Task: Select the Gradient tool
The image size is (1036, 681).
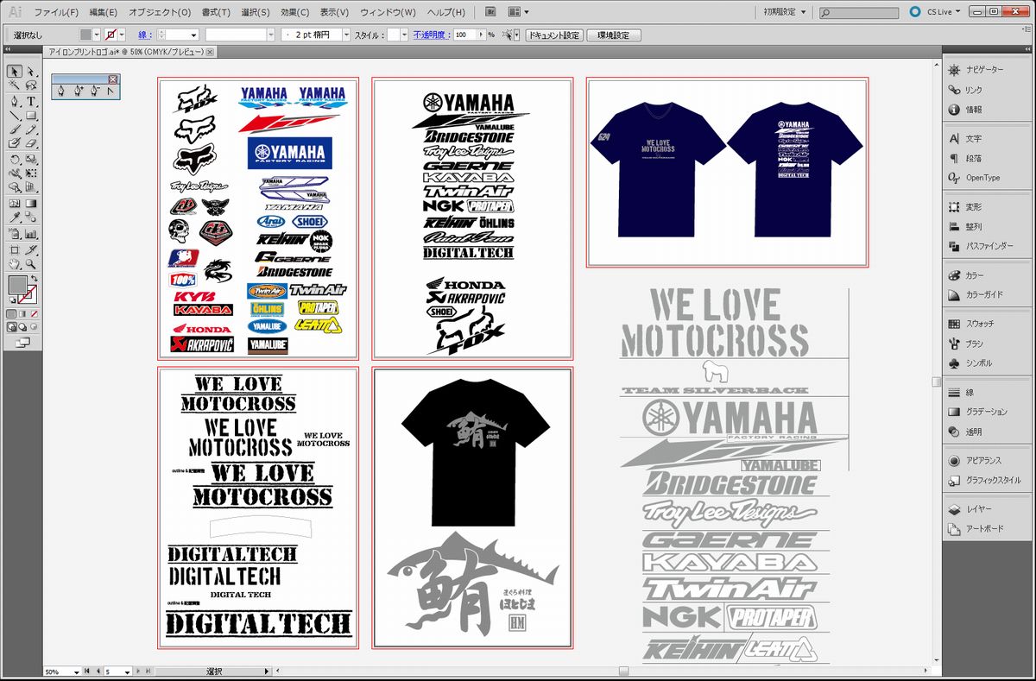Action: (x=31, y=204)
